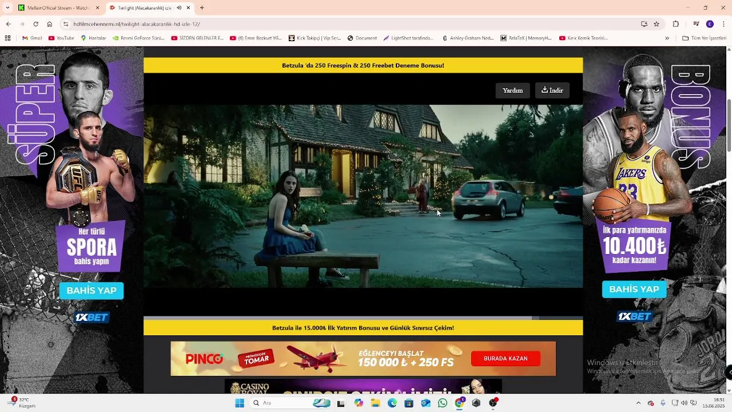The width and height of the screenshot is (732, 412).
Task: Open Chrome icon in taskbar
Action: [x=459, y=403]
